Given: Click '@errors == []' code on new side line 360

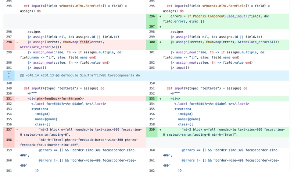Looking at the screenshot, I should (x=194, y=150).
